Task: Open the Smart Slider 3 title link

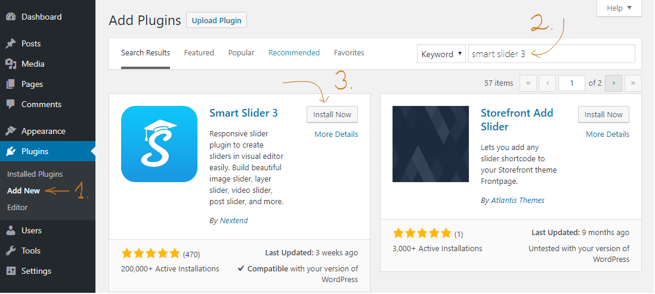Action: point(243,113)
